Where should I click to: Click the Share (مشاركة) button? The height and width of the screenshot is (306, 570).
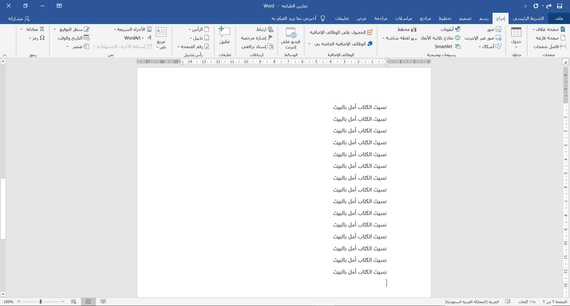click(19, 18)
